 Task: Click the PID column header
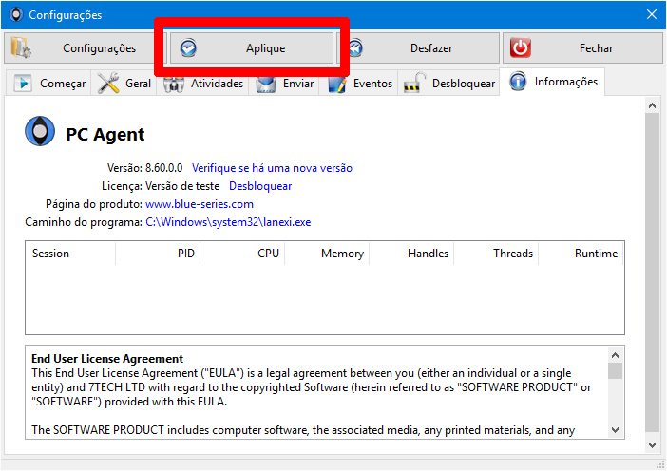(158, 254)
